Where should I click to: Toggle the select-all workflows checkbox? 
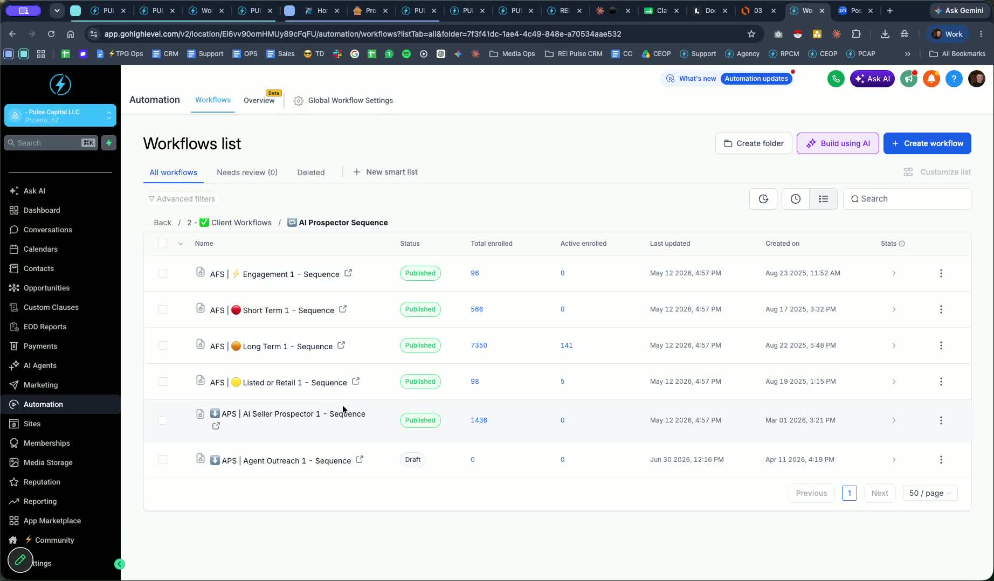[163, 244]
